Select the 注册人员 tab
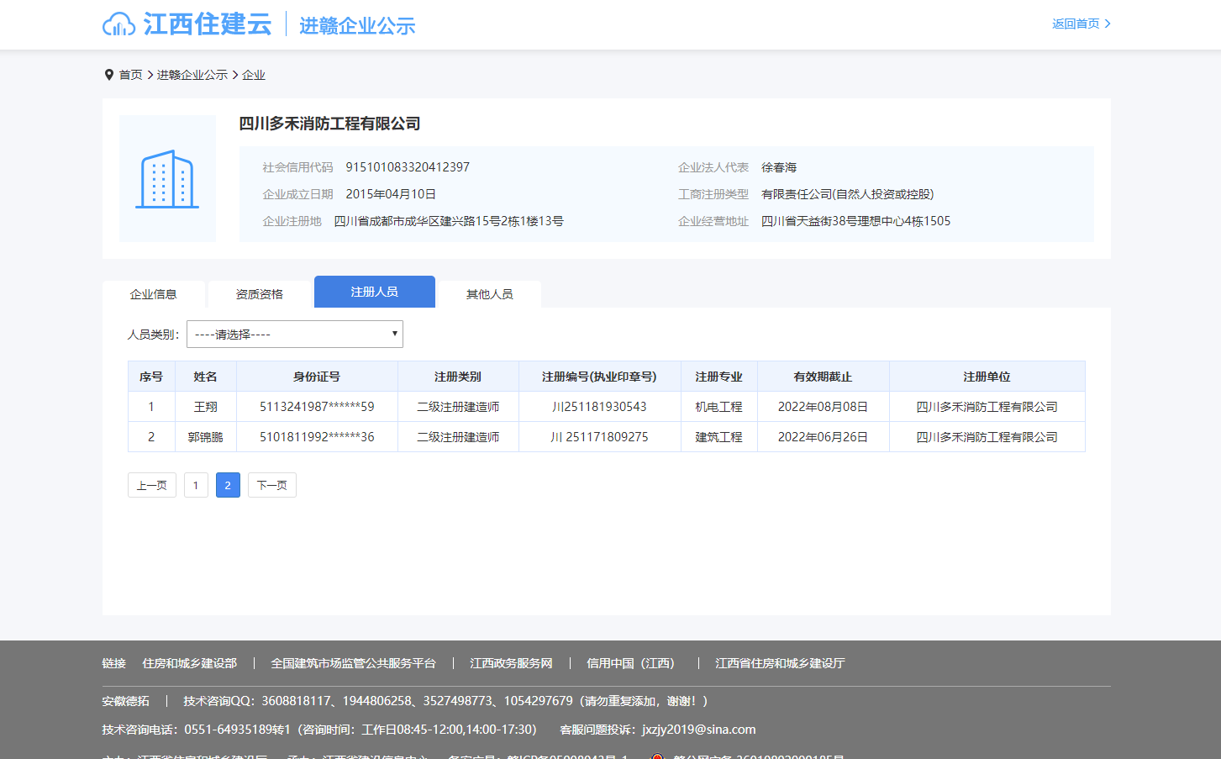This screenshot has width=1221, height=759. [x=374, y=292]
